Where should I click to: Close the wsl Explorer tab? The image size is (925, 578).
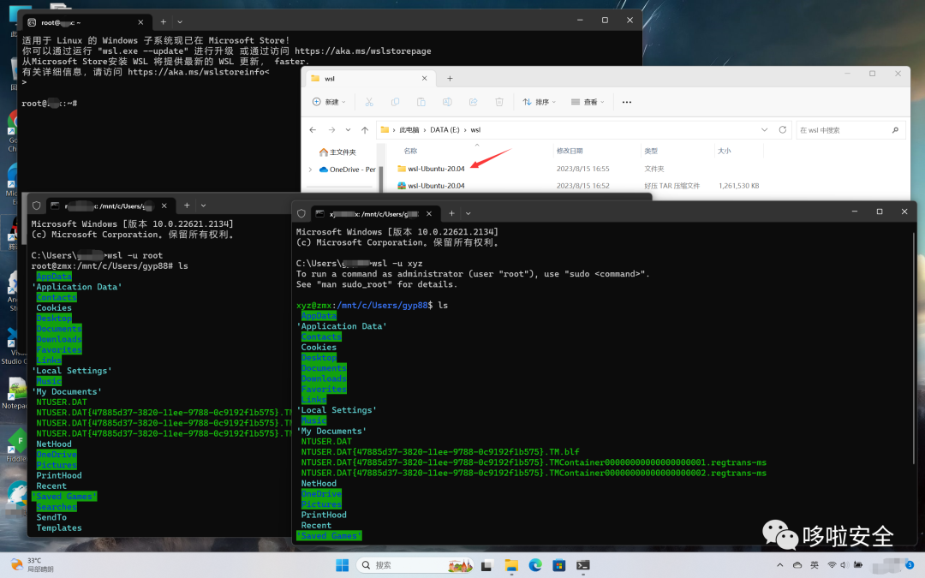coord(424,79)
